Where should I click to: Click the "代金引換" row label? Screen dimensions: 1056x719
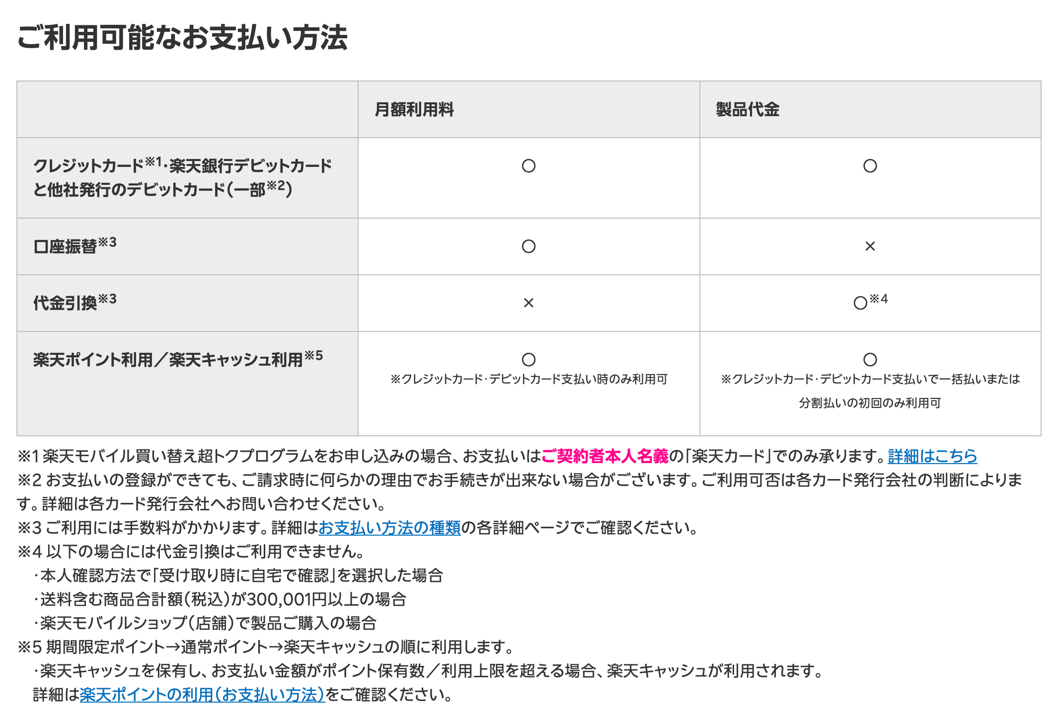(x=65, y=303)
